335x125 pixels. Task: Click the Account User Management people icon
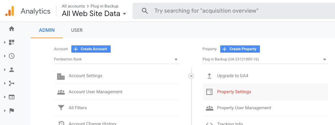61,92
